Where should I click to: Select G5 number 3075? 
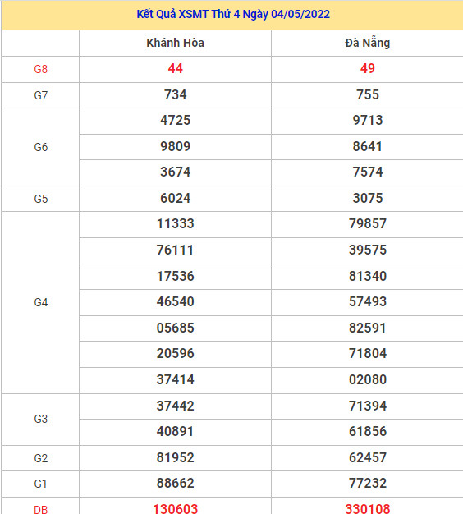pos(368,199)
